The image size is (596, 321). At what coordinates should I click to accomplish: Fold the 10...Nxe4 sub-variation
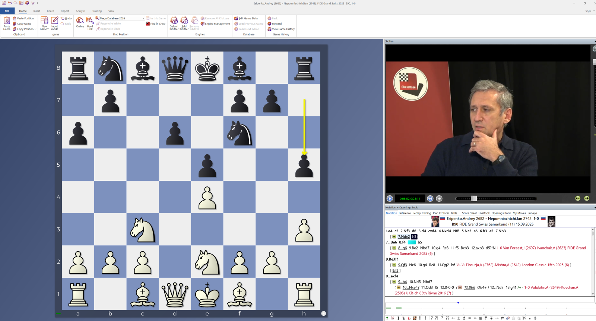[x=399, y=287]
